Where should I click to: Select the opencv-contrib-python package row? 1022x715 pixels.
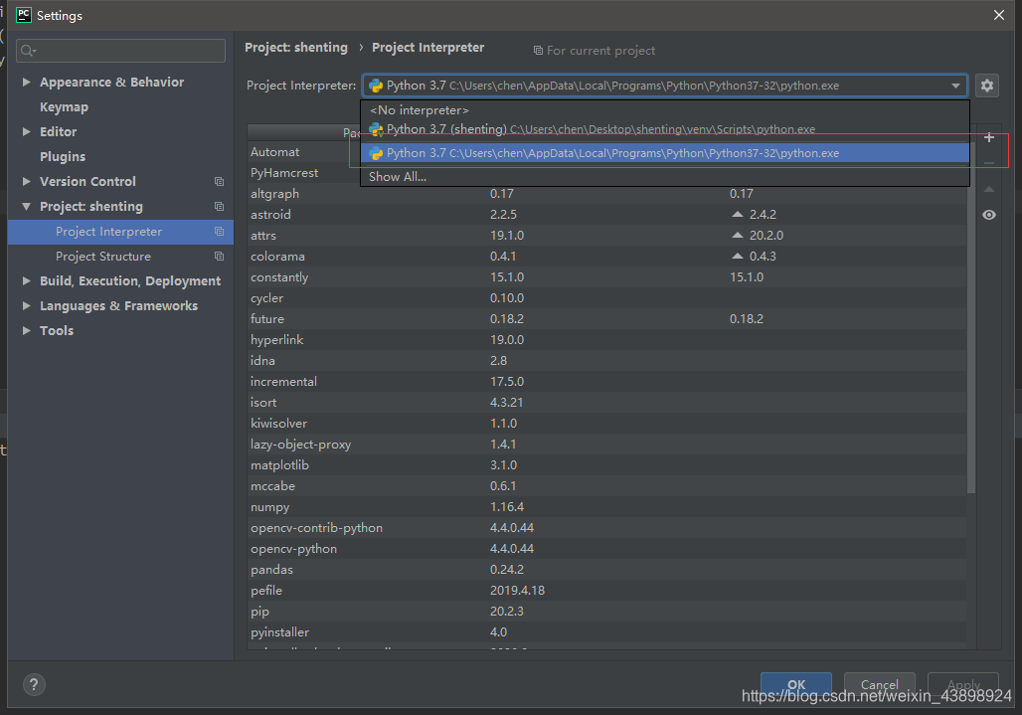tap(606, 527)
